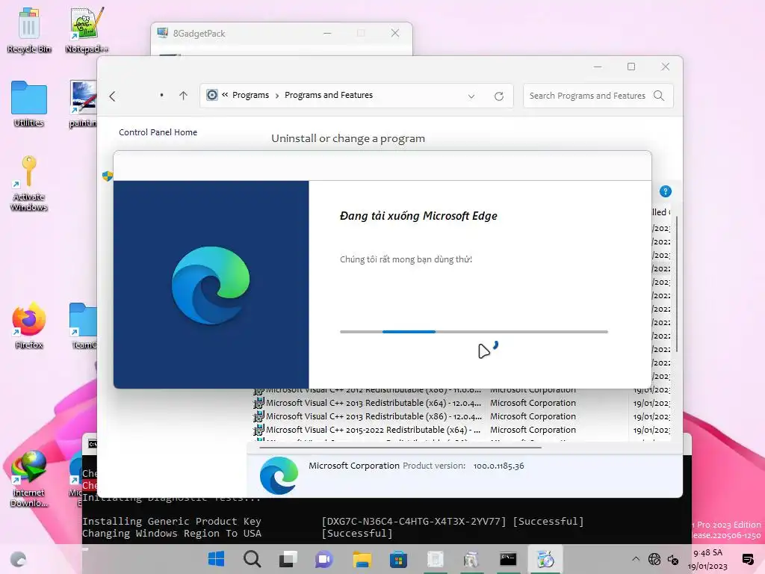765x574 pixels.
Task: Click the recent locations dot button
Action: [x=161, y=95]
